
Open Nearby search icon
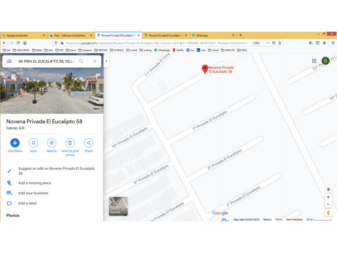[x=52, y=143]
